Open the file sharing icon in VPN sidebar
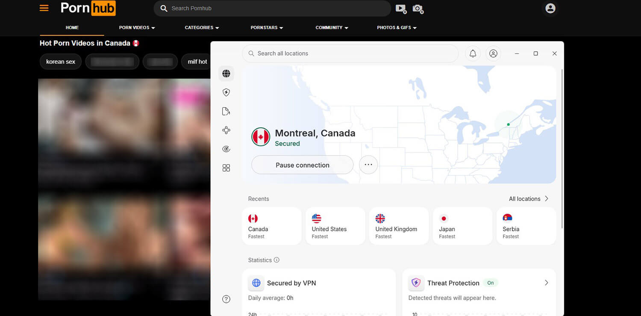Viewport: 641px width, 316px height. click(226, 111)
